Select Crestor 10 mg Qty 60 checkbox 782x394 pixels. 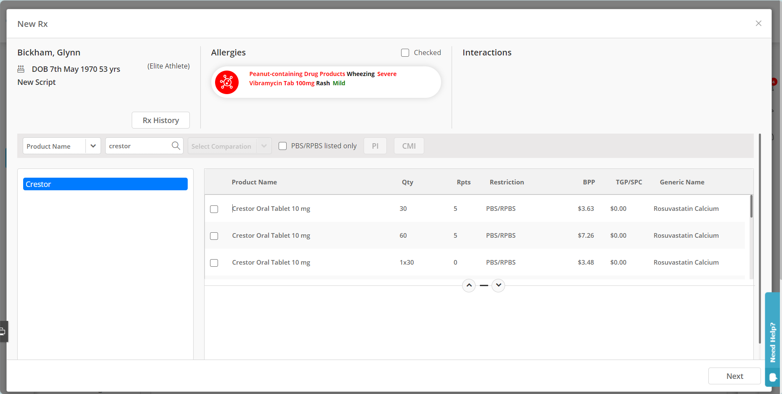pos(214,236)
